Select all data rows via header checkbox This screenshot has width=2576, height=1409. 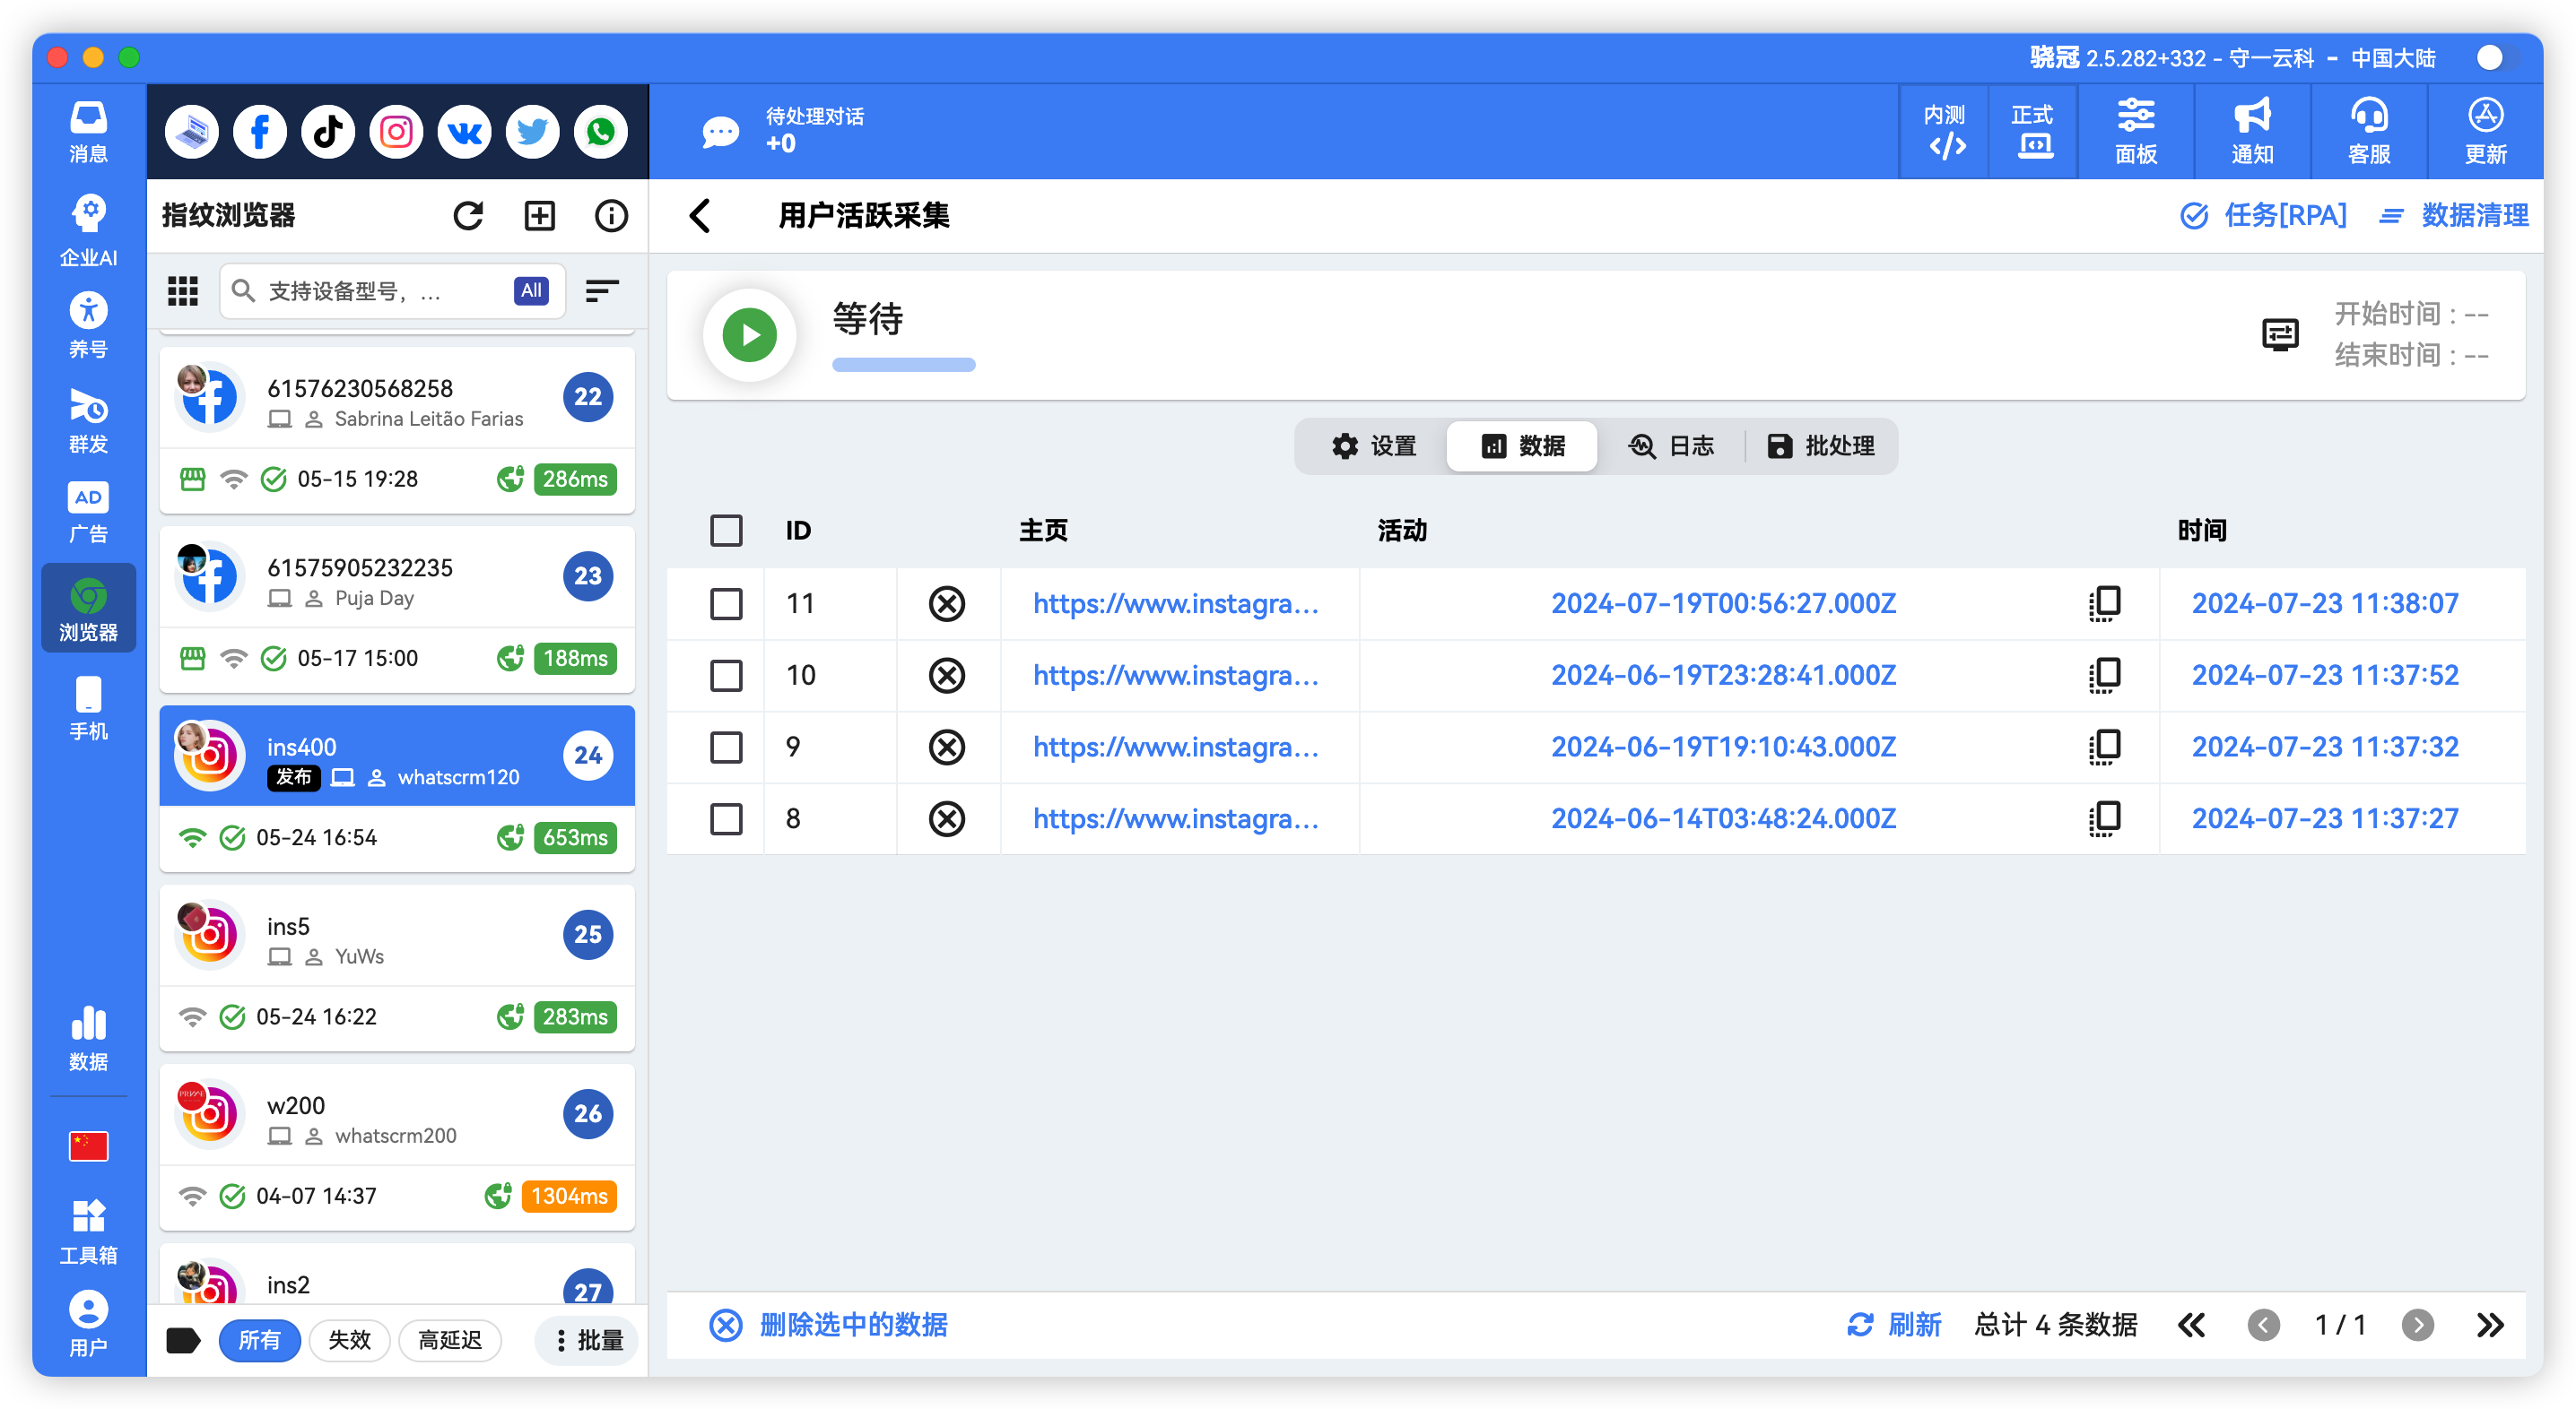pos(726,531)
